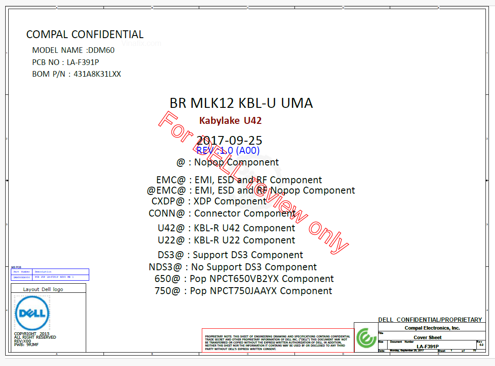
Task: Click the 'PCB 25R LA-F391P' description cell
Action: 54,277
